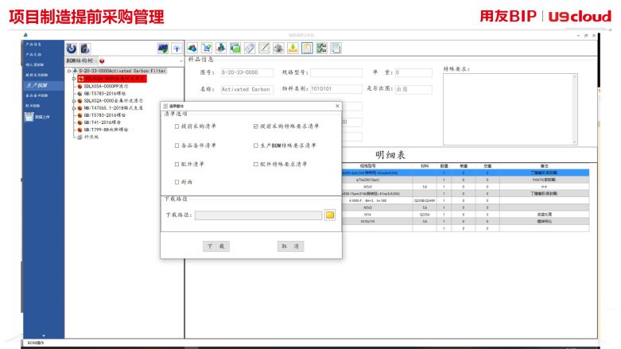
Task: Click the highlighted clipboard list icon
Action: 307,48
